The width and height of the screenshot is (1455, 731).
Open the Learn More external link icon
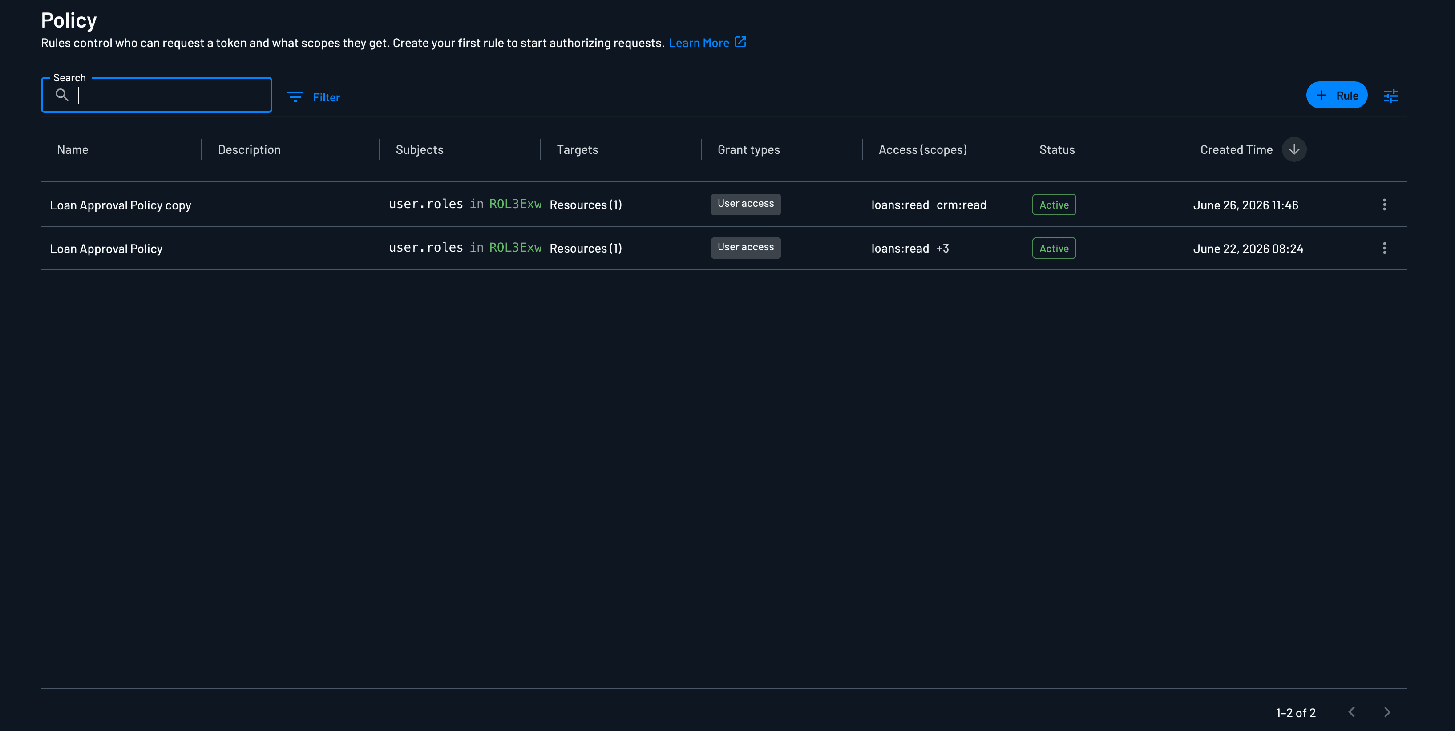[740, 42]
